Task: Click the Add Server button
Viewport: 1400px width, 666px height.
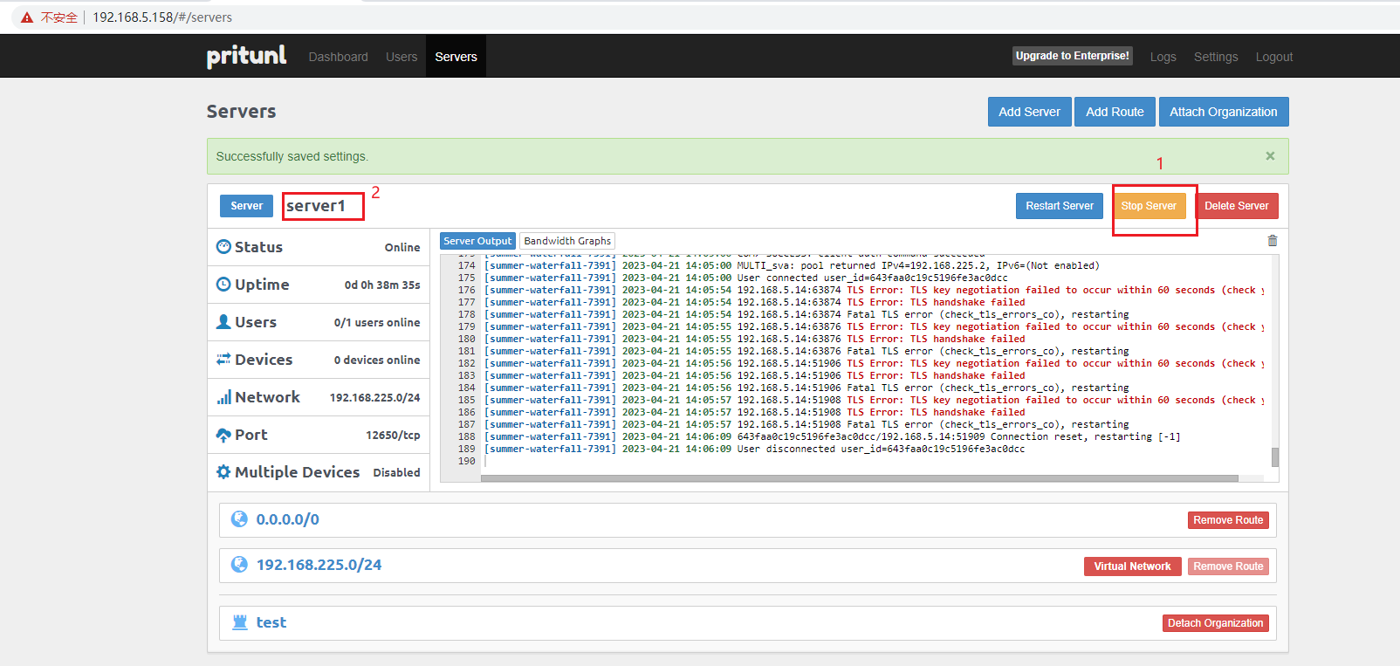Action: [x=1029, y=112]
